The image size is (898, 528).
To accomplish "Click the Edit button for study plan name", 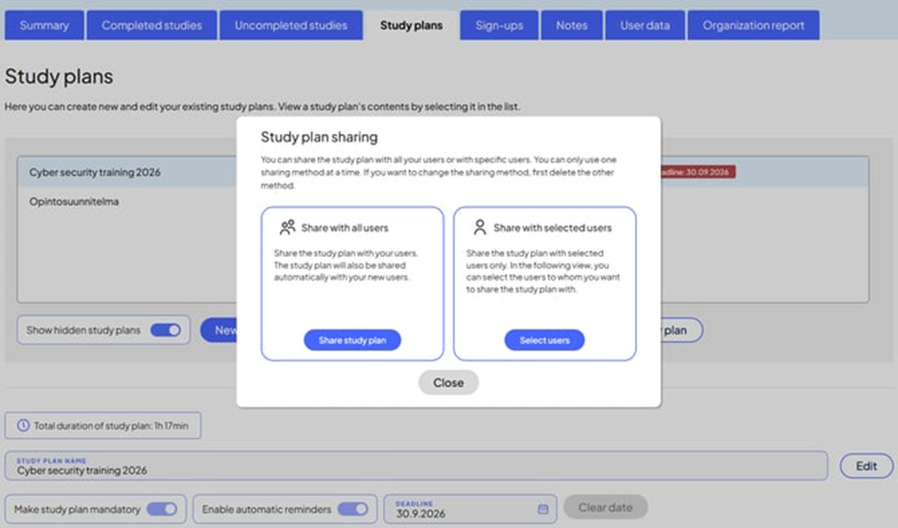I will pos(866,466).
